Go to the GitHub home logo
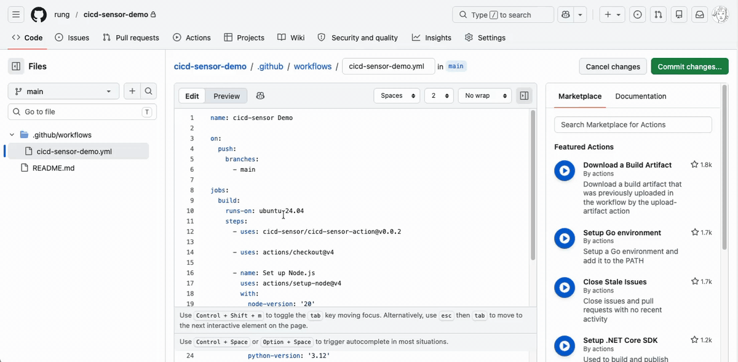 tap(39, 15)
